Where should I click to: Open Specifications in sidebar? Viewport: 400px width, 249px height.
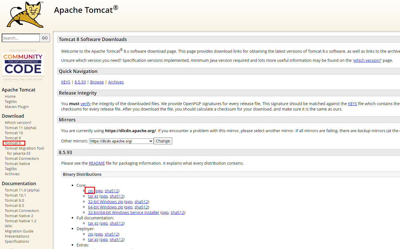tap(17, 242)
